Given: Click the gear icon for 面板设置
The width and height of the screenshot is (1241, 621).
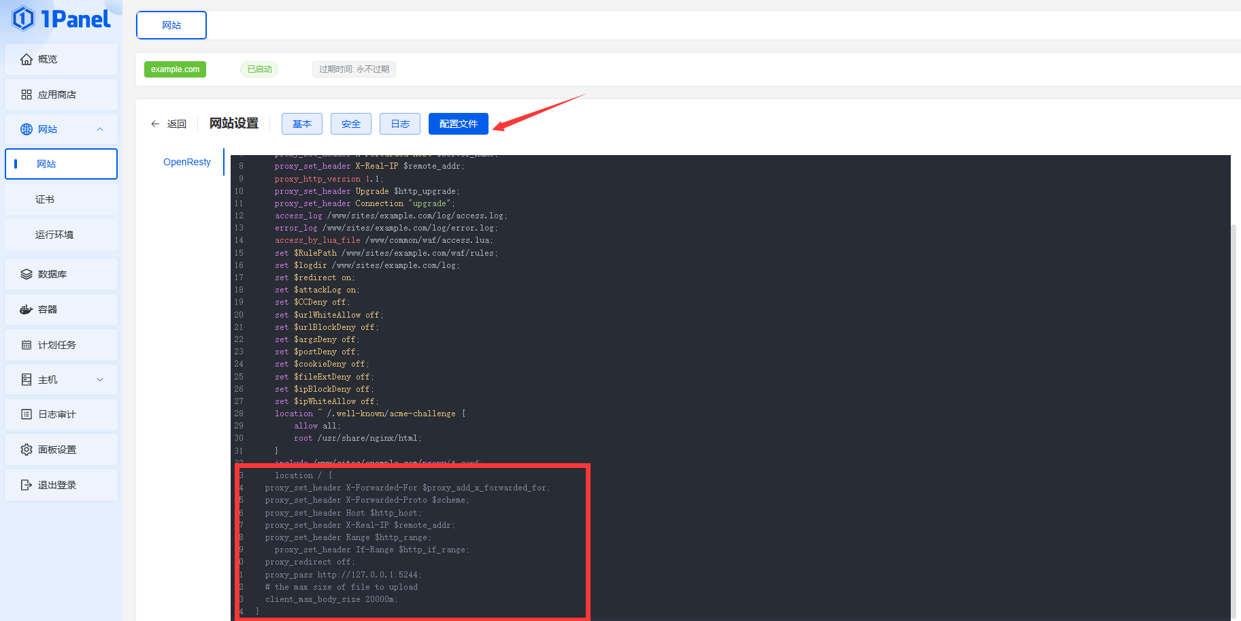Looking at the screenshot, I should [x=27, y=450].
